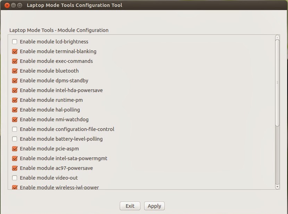Uncheck the exec-commands module
This screenshot has height=214, width=288.
[15, 61]
